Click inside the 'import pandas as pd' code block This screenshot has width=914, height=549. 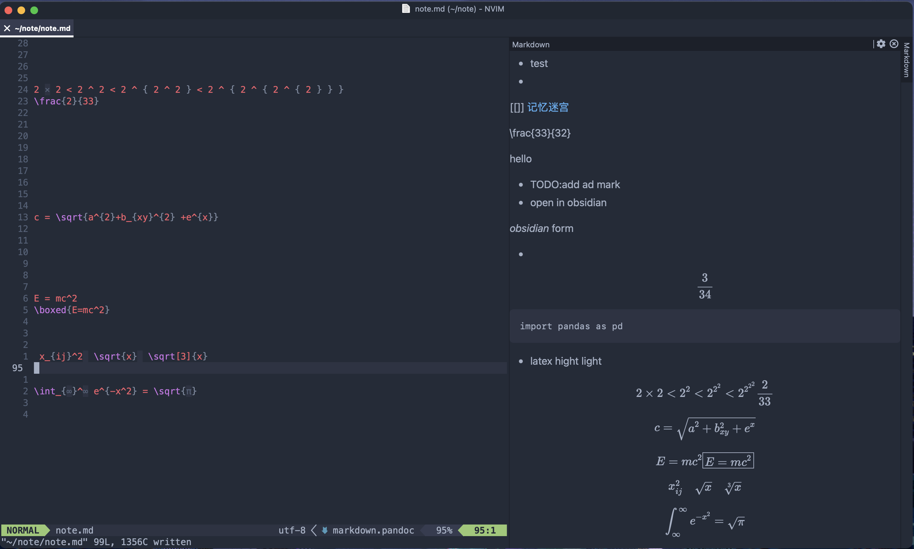pos(571,326)
